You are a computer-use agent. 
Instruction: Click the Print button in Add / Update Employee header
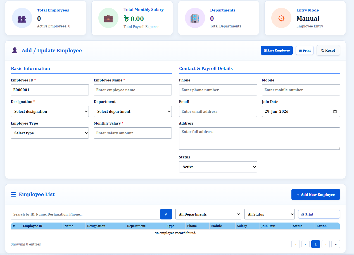305,50
